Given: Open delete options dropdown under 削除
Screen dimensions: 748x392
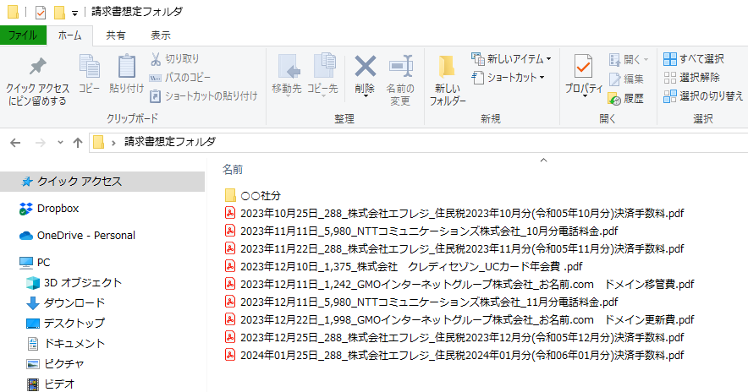Looking at the screenshot, I should click(x=365, y=96).
